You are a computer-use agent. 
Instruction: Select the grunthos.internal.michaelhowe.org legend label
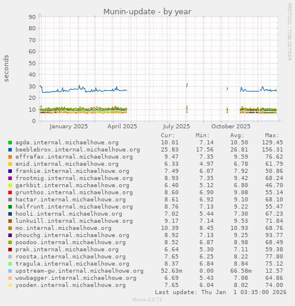pyautogui.click(x=74, y=193)
